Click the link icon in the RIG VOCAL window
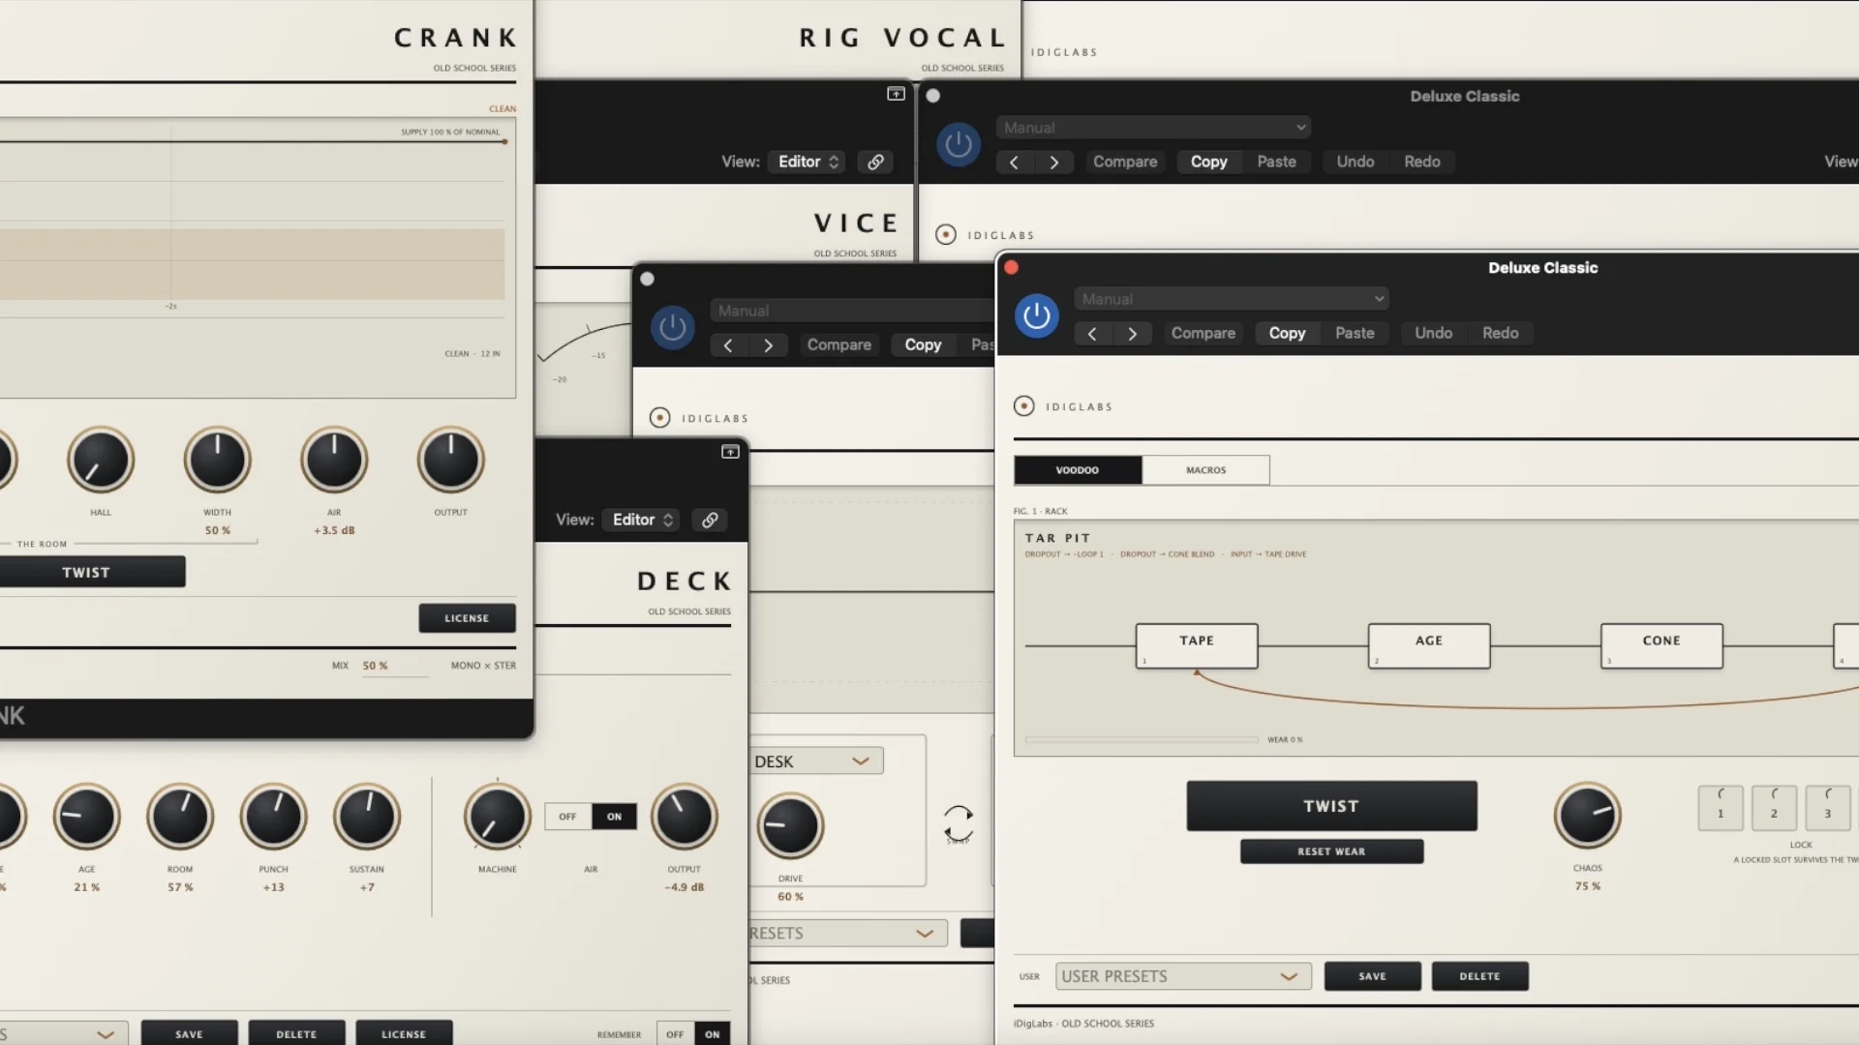Screen dimensions: 1859x1045 pos(875,163)
